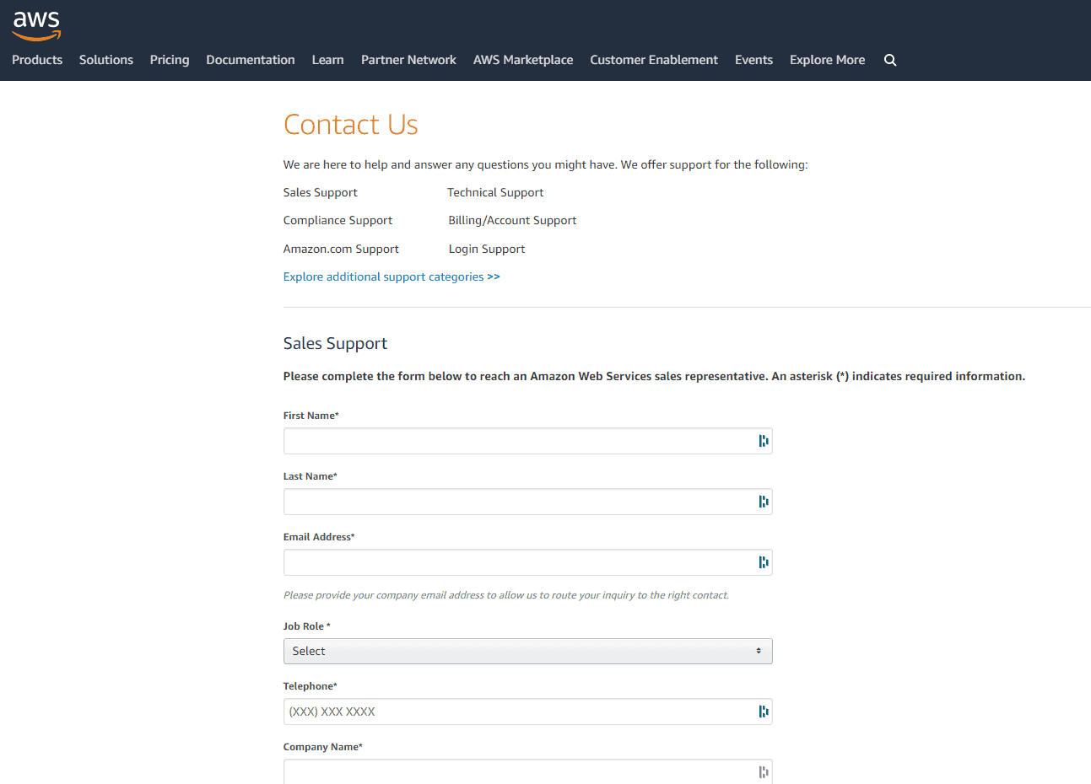Image resolution: width=1091 pixels, height=784 pixels.
Task: Open the Customer Enablement menu
Action: (x=653, y=59)
